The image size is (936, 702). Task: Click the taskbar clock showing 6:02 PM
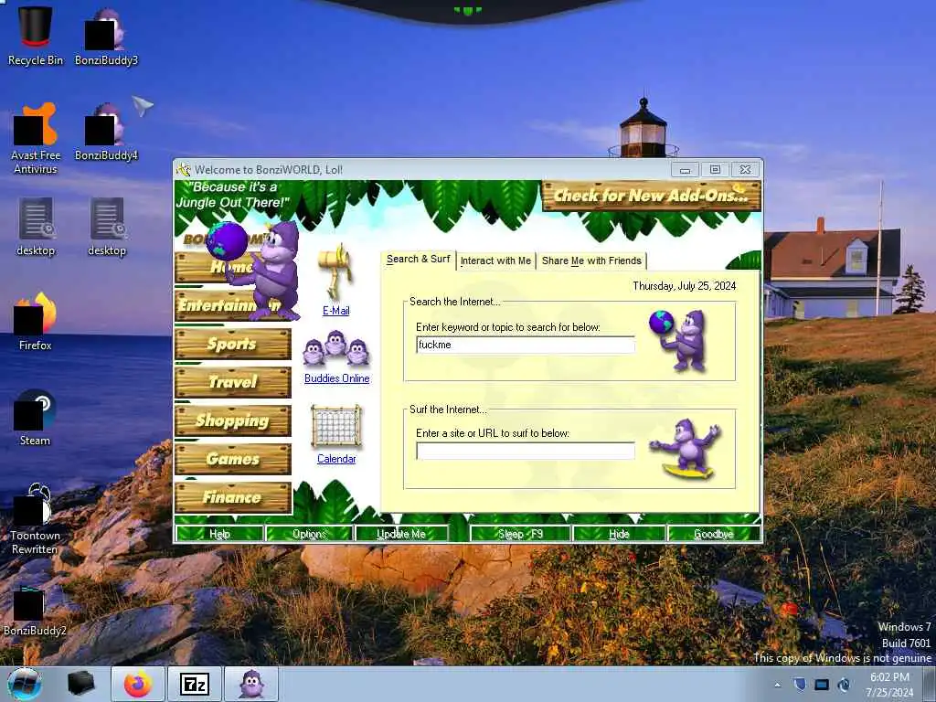click(889, 685)
